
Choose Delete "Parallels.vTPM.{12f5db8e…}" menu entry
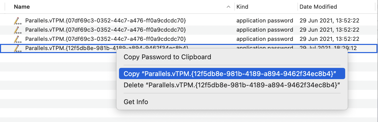point(232,85)
